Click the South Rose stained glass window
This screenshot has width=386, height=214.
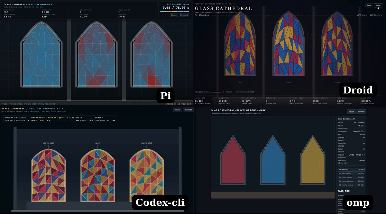[146, 175]
